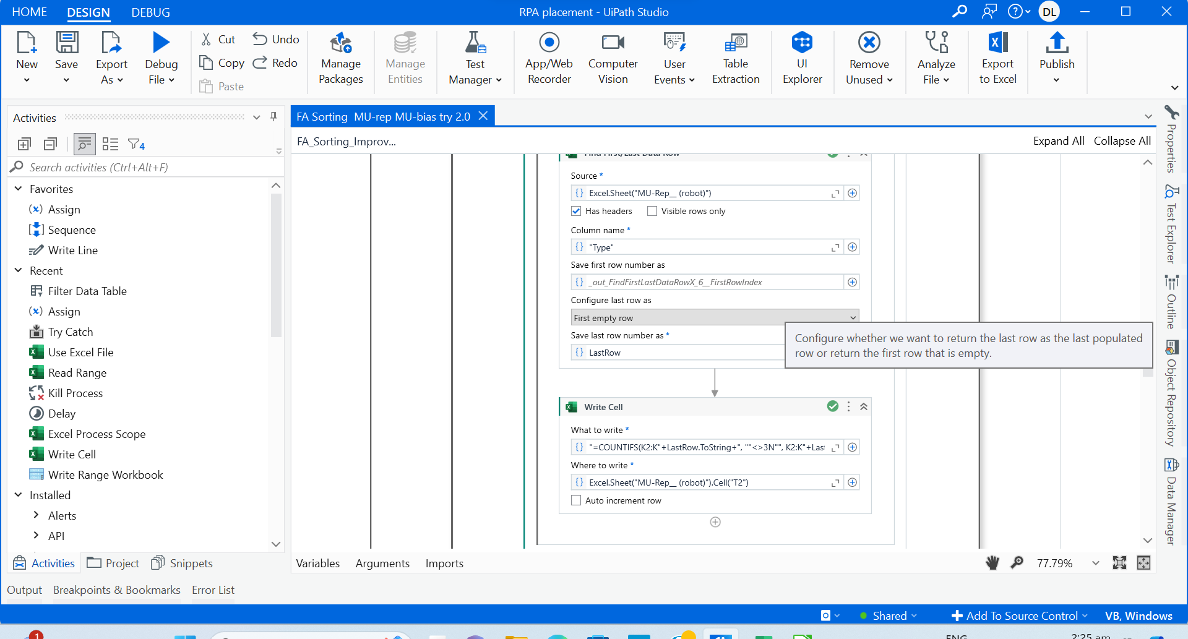Select Kill Process activity
The width and height of the screenshot is (1188, 639).
75,393
